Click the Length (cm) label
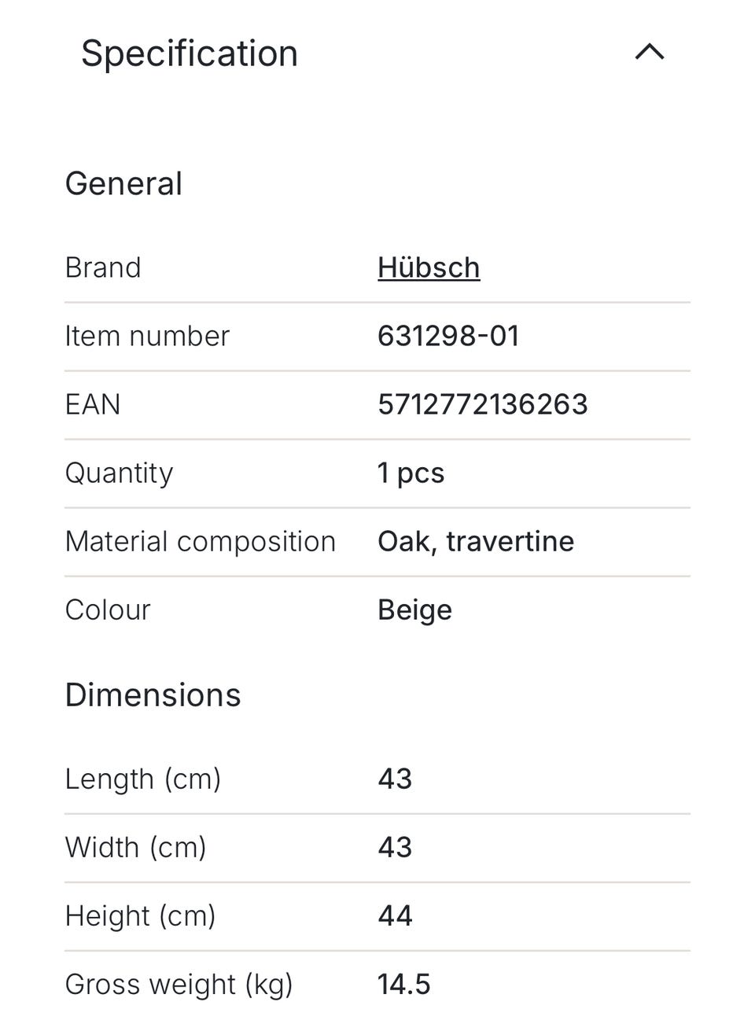 pyautogui.click(x=143, y=779)
